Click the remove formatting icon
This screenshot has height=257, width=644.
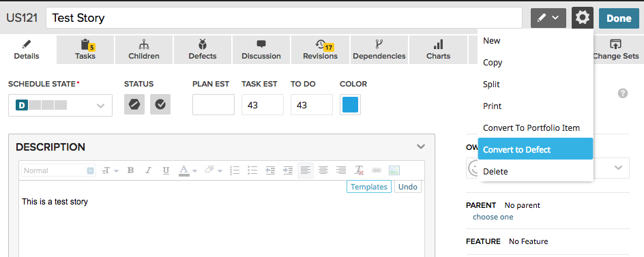point(359,170)
